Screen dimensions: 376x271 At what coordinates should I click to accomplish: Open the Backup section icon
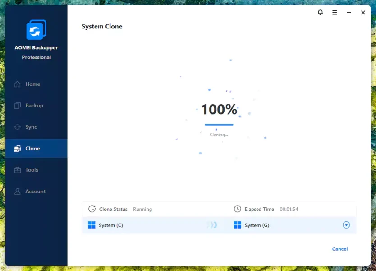tap(18, 105)
